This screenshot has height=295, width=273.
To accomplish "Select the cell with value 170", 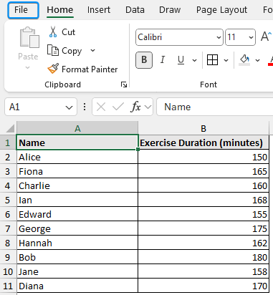I will click(x=203, y=286).
